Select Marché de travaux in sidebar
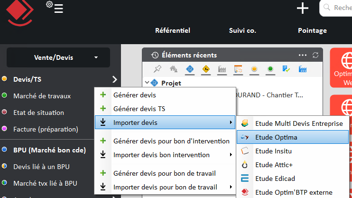352x198 pixels. pos(42,96)
